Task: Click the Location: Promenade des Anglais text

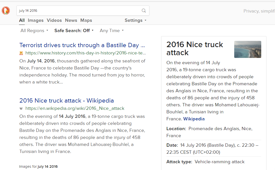Action: [x=209, y=132]
